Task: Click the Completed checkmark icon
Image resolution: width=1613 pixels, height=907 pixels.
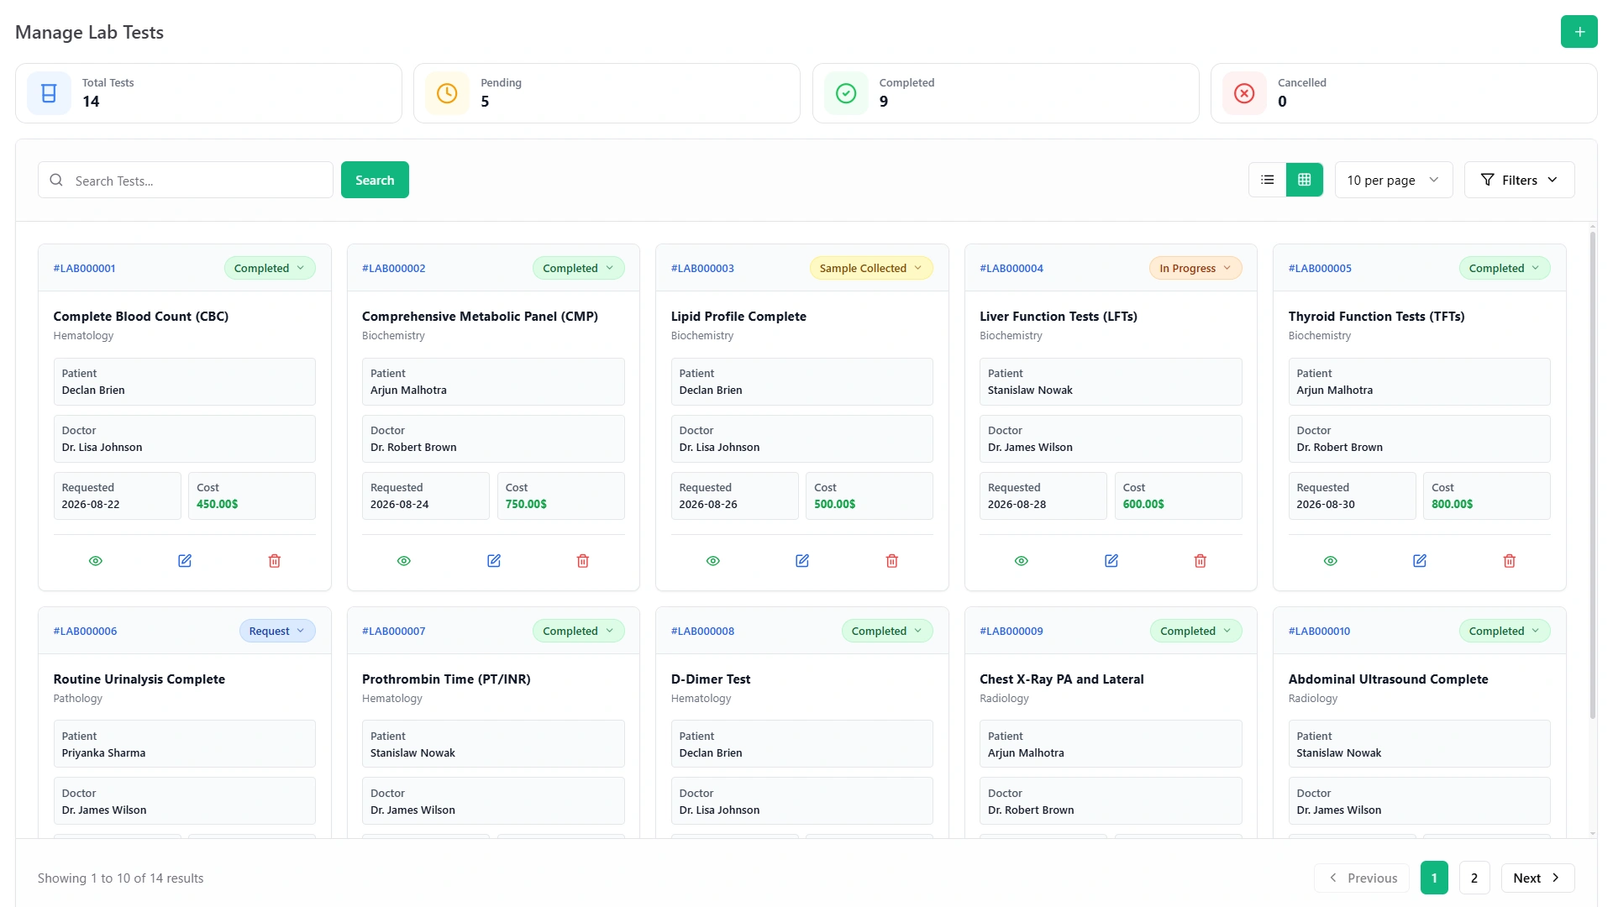Action: point(846,93)
